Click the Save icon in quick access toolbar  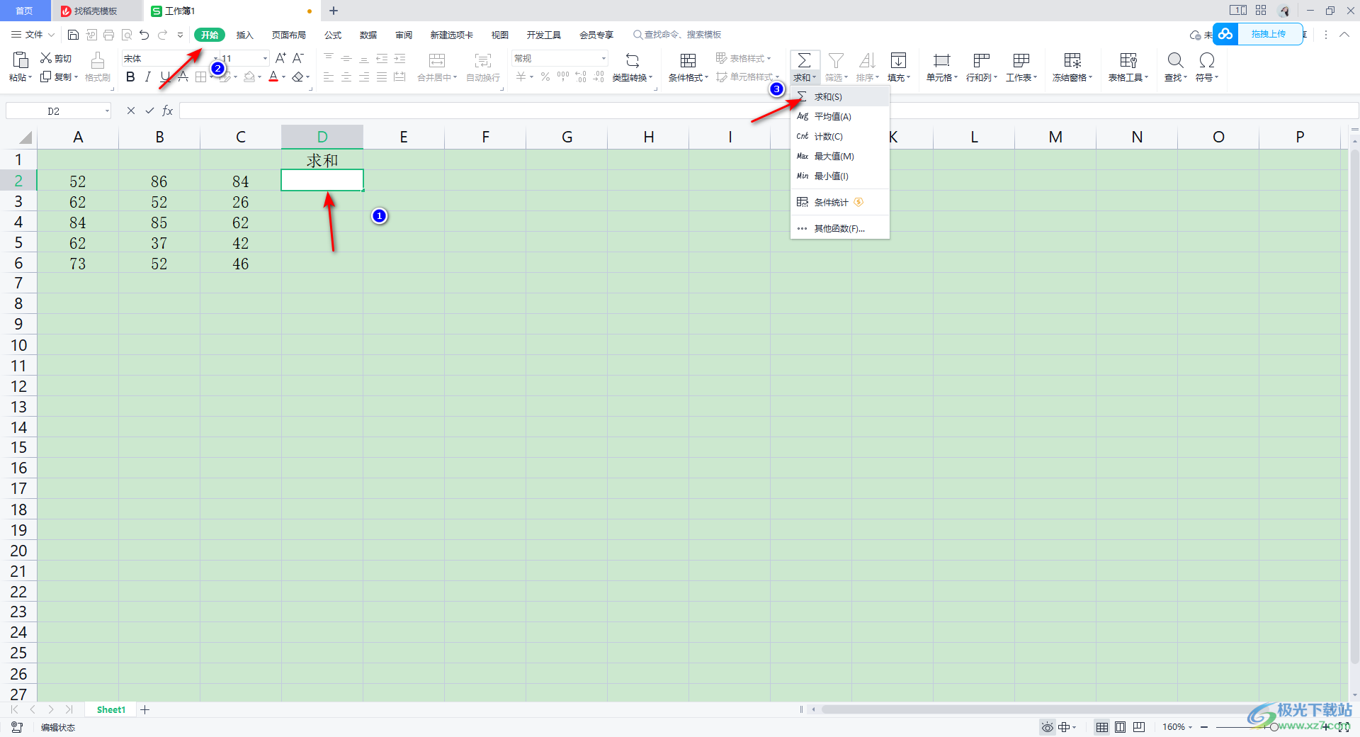[x=73, y=35]
